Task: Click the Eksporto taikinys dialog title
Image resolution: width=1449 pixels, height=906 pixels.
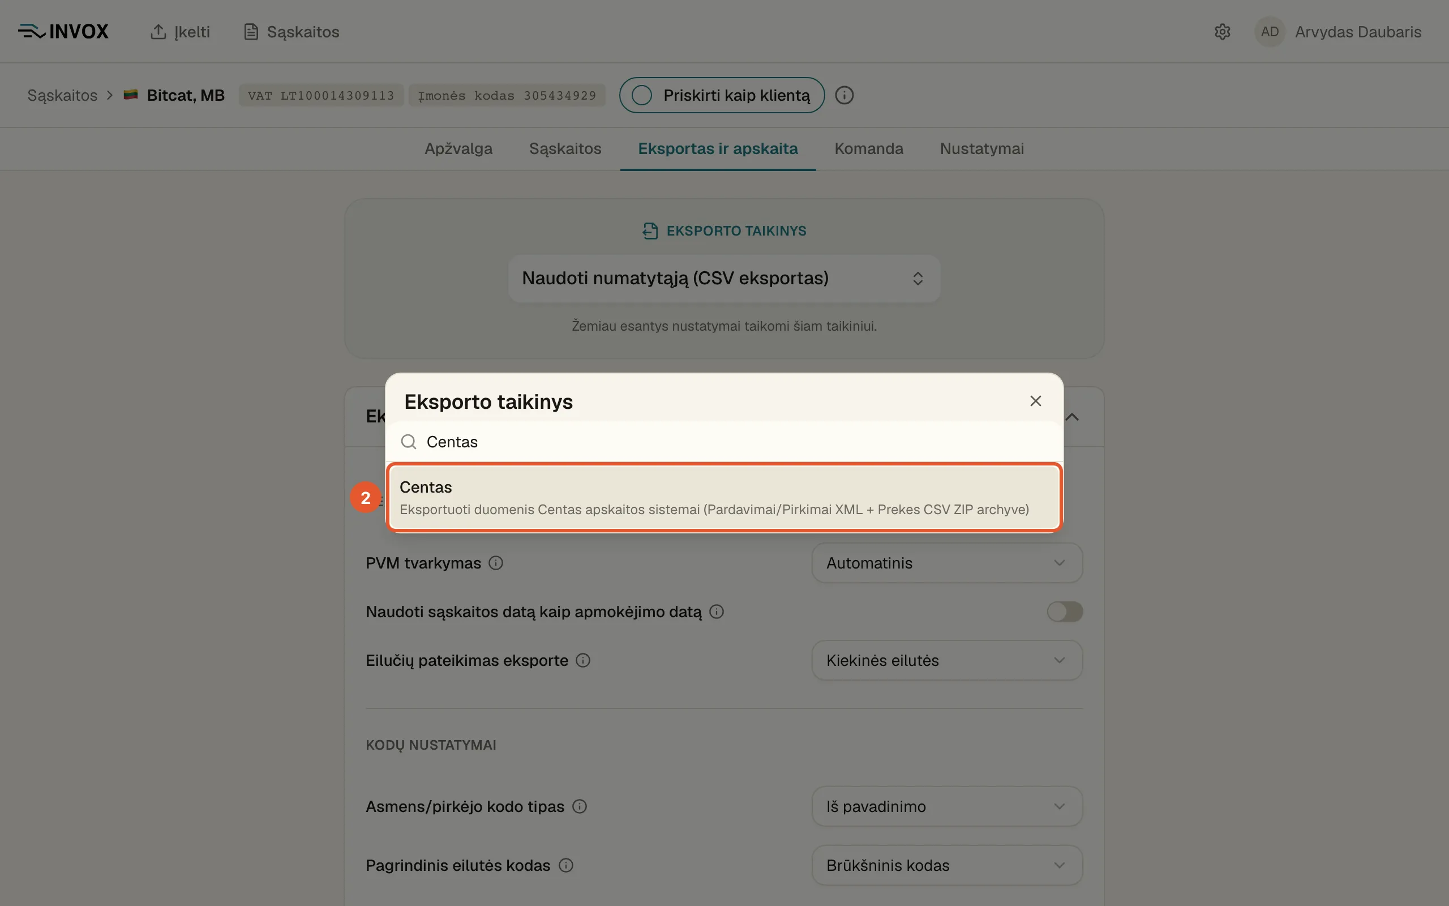Action: point(488,401)
